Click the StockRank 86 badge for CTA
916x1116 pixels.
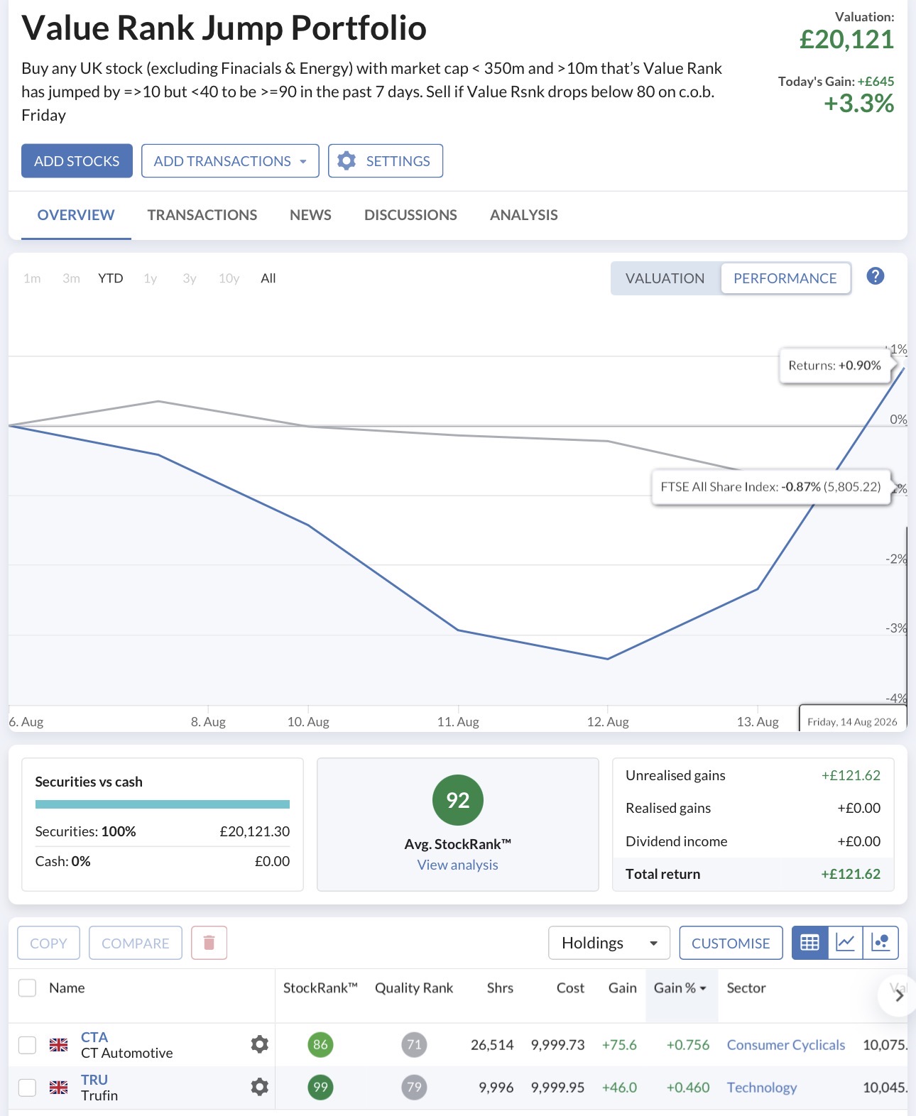point(320,1044)
